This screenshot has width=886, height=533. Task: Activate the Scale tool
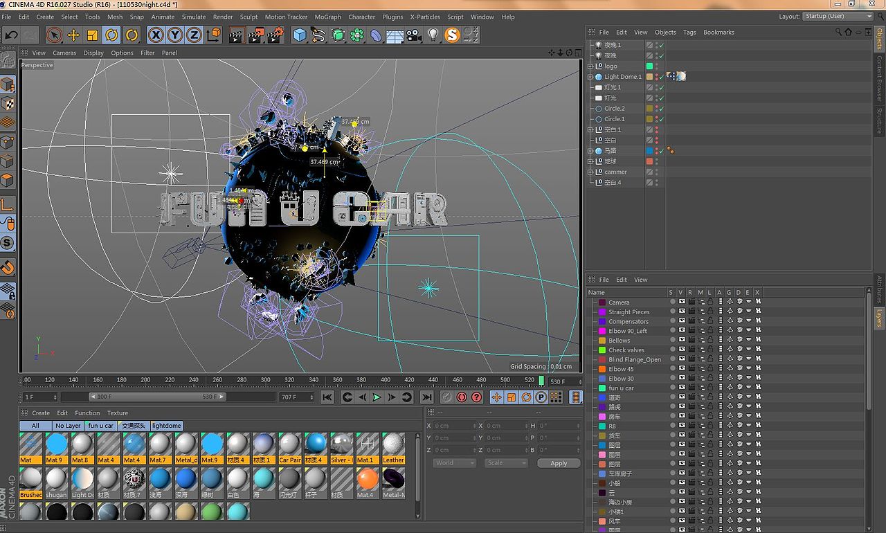(x=93, y=35)
